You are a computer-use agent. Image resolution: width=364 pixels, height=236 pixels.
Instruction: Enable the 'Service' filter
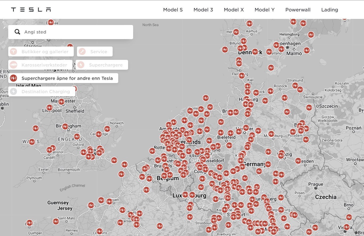point(95,52)
